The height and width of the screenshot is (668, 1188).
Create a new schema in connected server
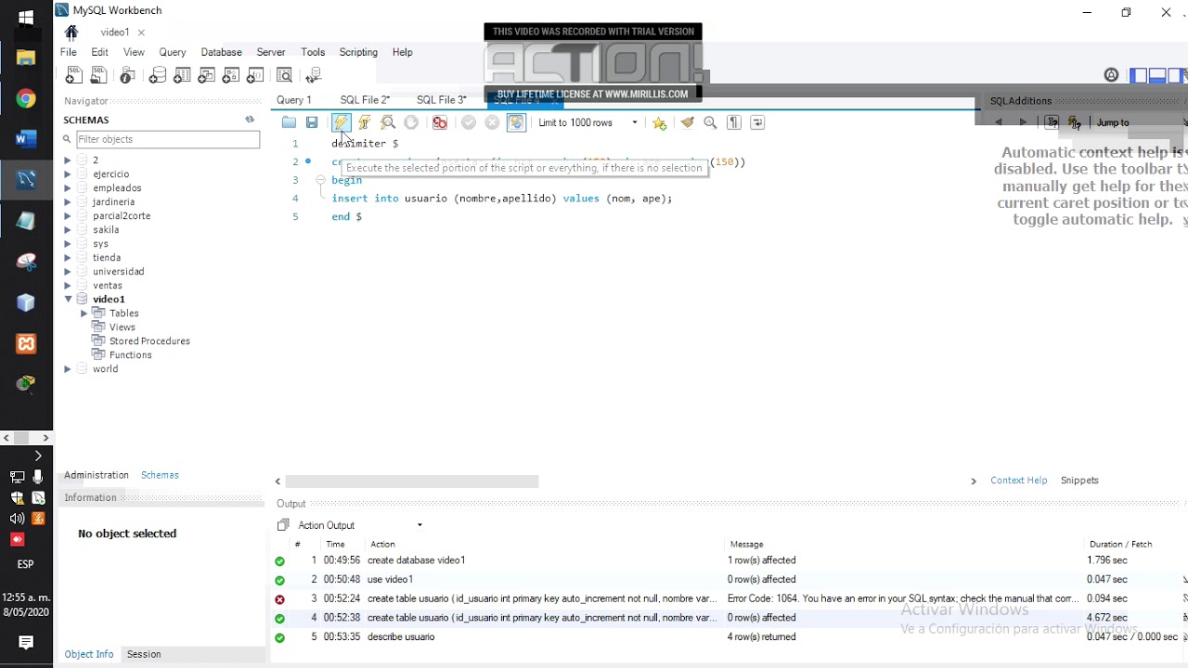coord(158,75)
